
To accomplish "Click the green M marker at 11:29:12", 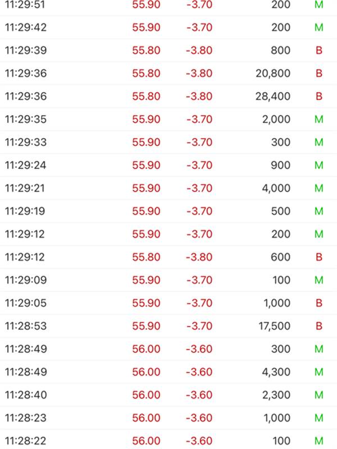I will (319, 234).
